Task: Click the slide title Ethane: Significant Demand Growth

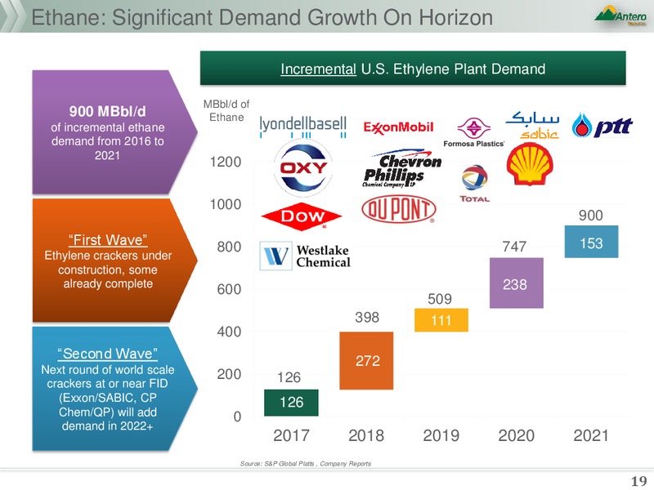Action: click(262, 17)
